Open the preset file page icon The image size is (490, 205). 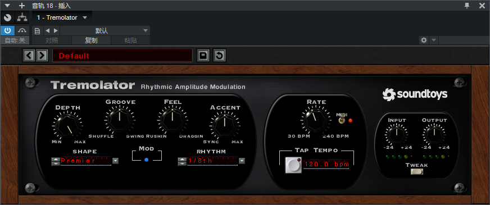click(x=37, y=31)
